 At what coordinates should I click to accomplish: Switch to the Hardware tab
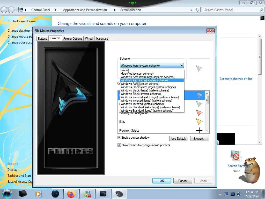(102, 39)
